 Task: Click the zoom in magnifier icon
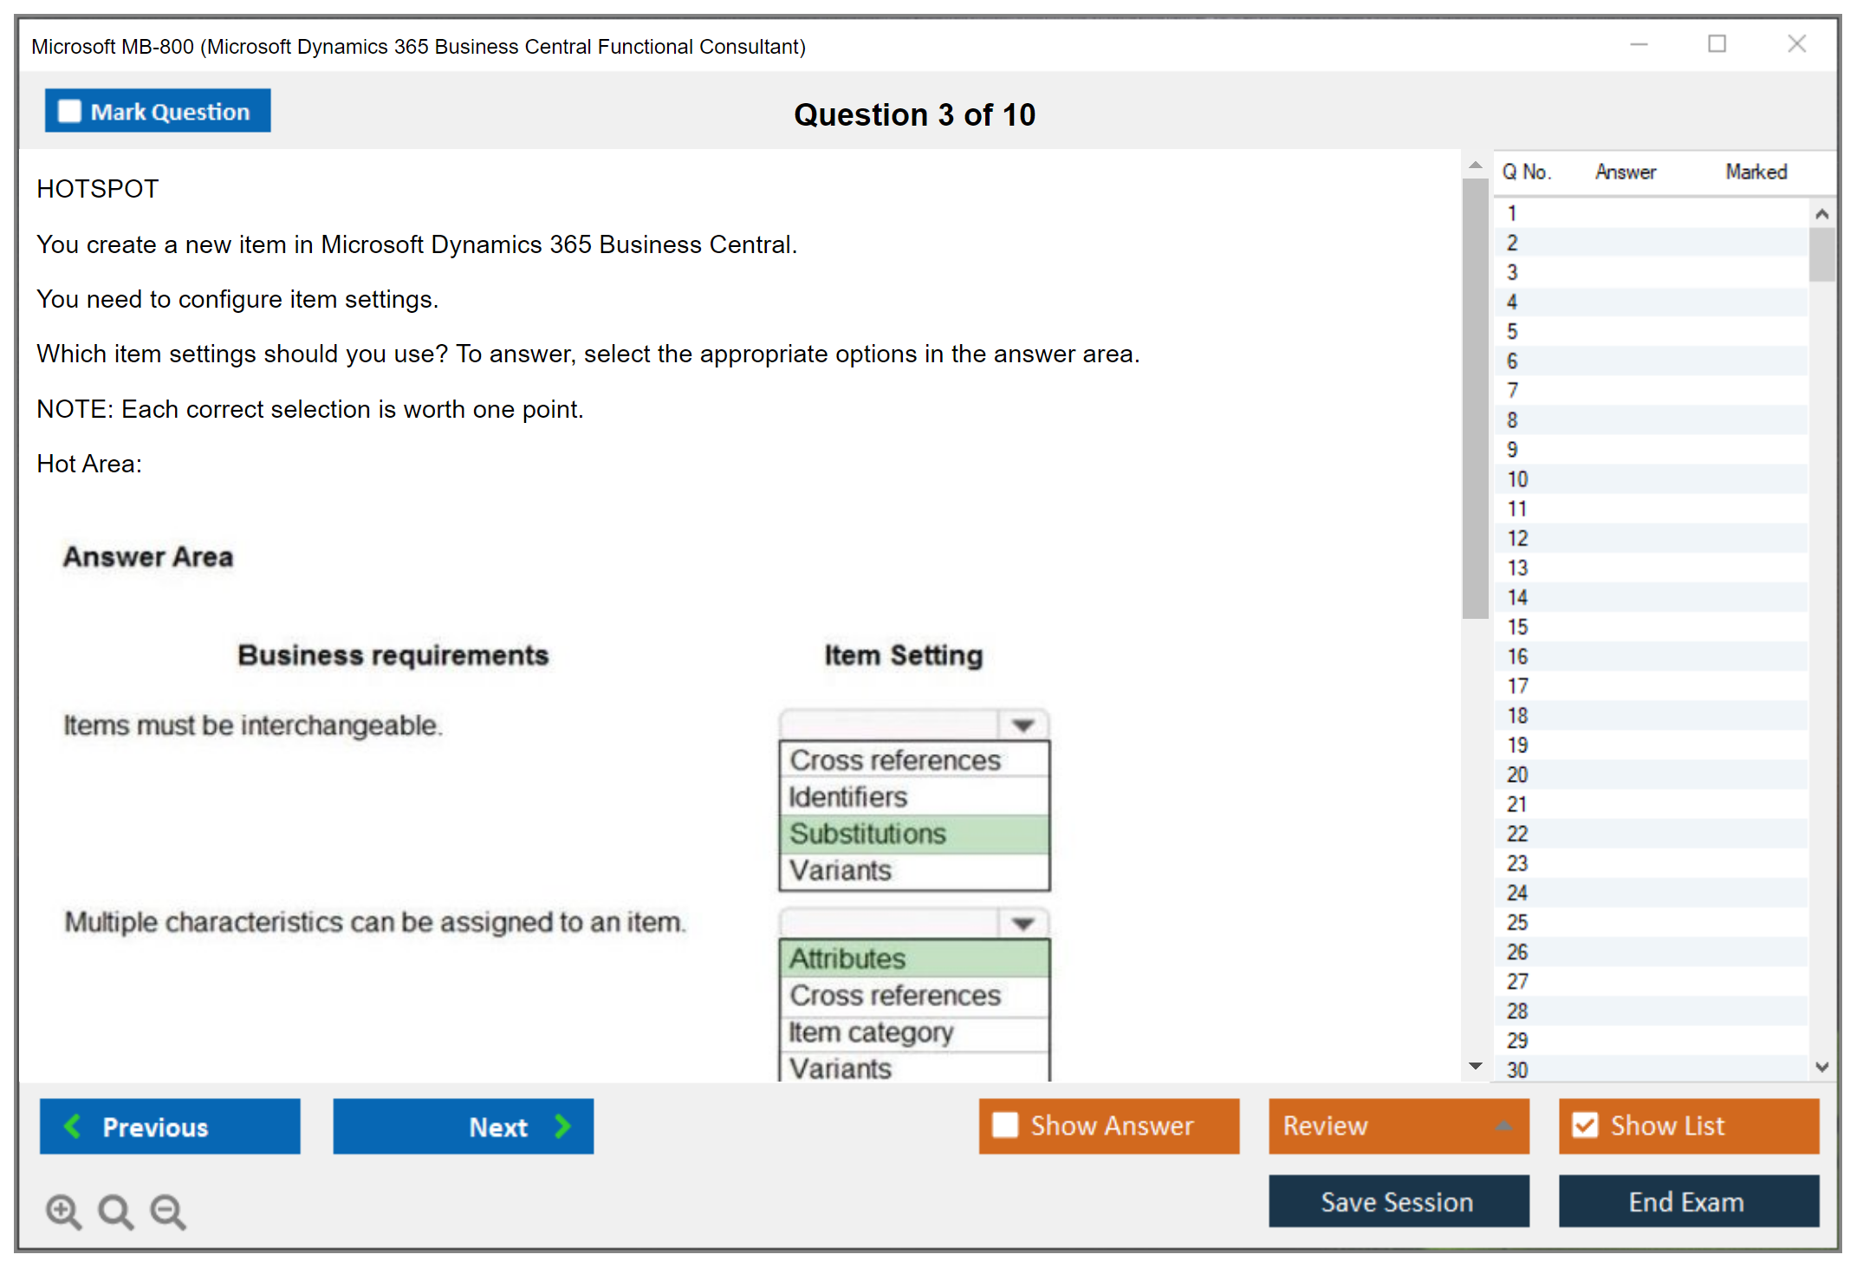pos(63,1211)
